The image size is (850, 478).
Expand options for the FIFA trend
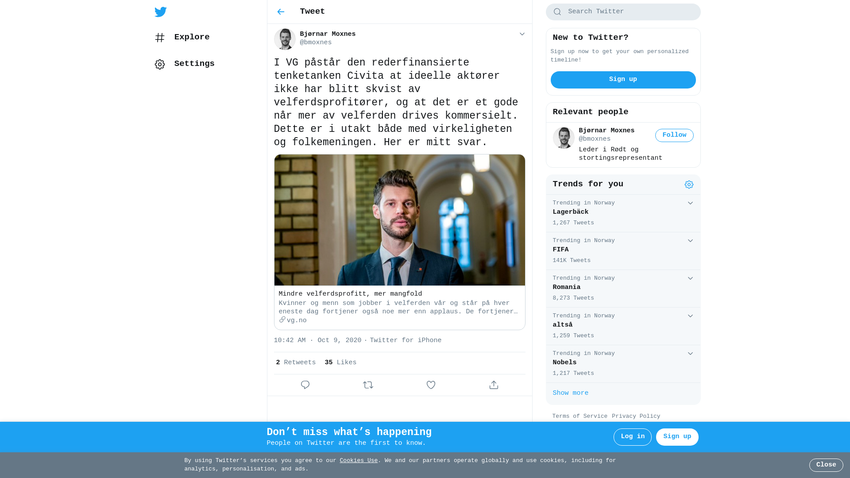point(690,241)
